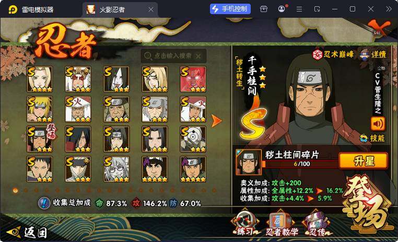Expand emulator sidebar with double chevron
Image resolution: width=398 pixels, height=242 pixels.
point(389,9)
